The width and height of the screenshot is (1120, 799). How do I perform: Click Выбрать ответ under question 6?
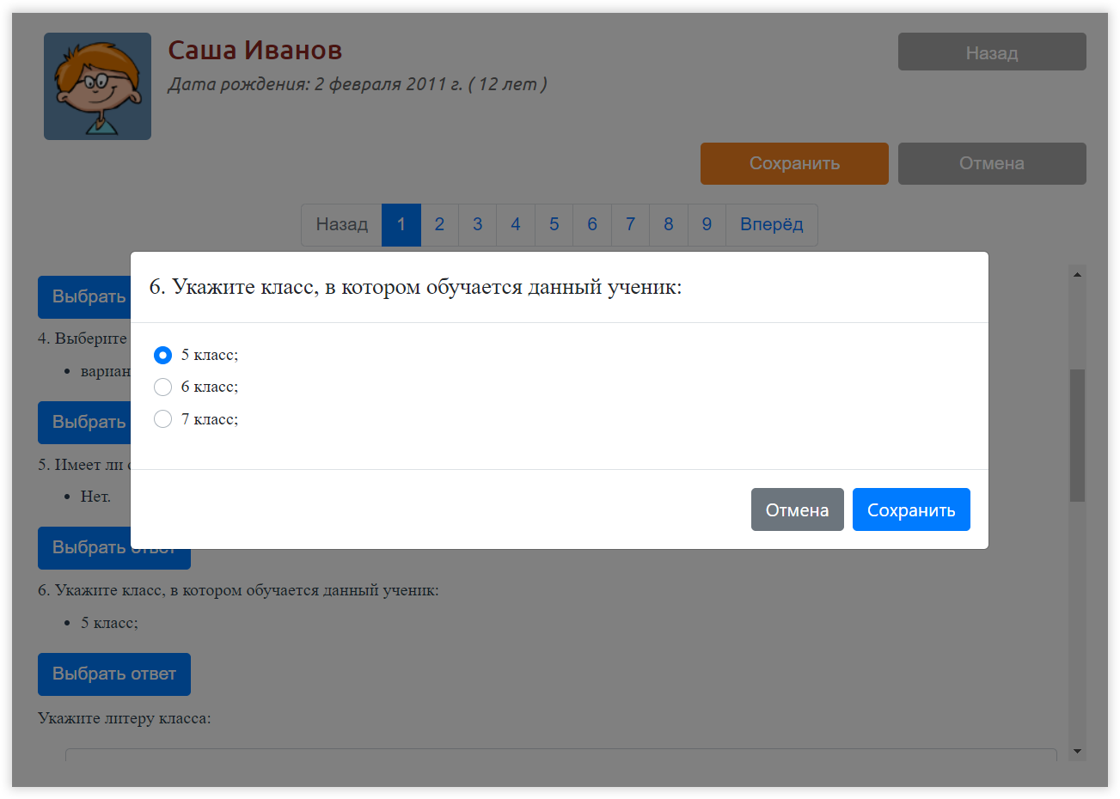[x=113, y=674]
